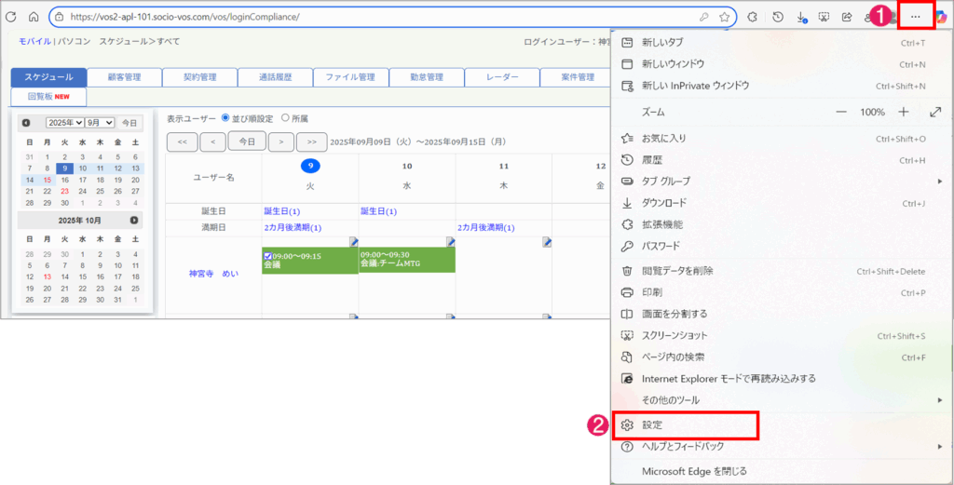The image size is (954, 485).
Task: Open the 神宮寺 めい user link
Action: tap(213, 274)
